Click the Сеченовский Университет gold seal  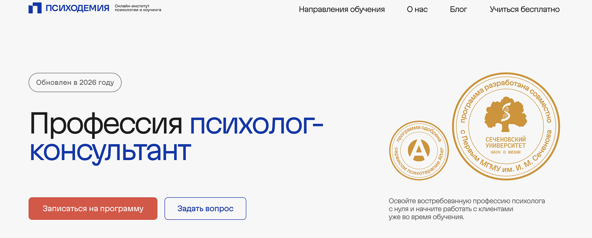tap(505, 126)
